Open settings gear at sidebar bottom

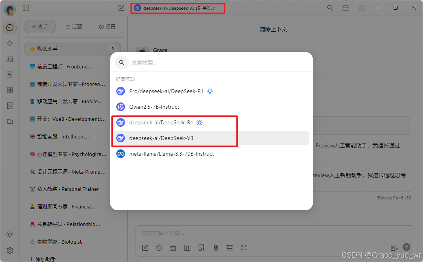point(10,250)
